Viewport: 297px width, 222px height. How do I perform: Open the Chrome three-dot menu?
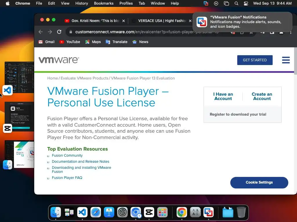[291, 32]
